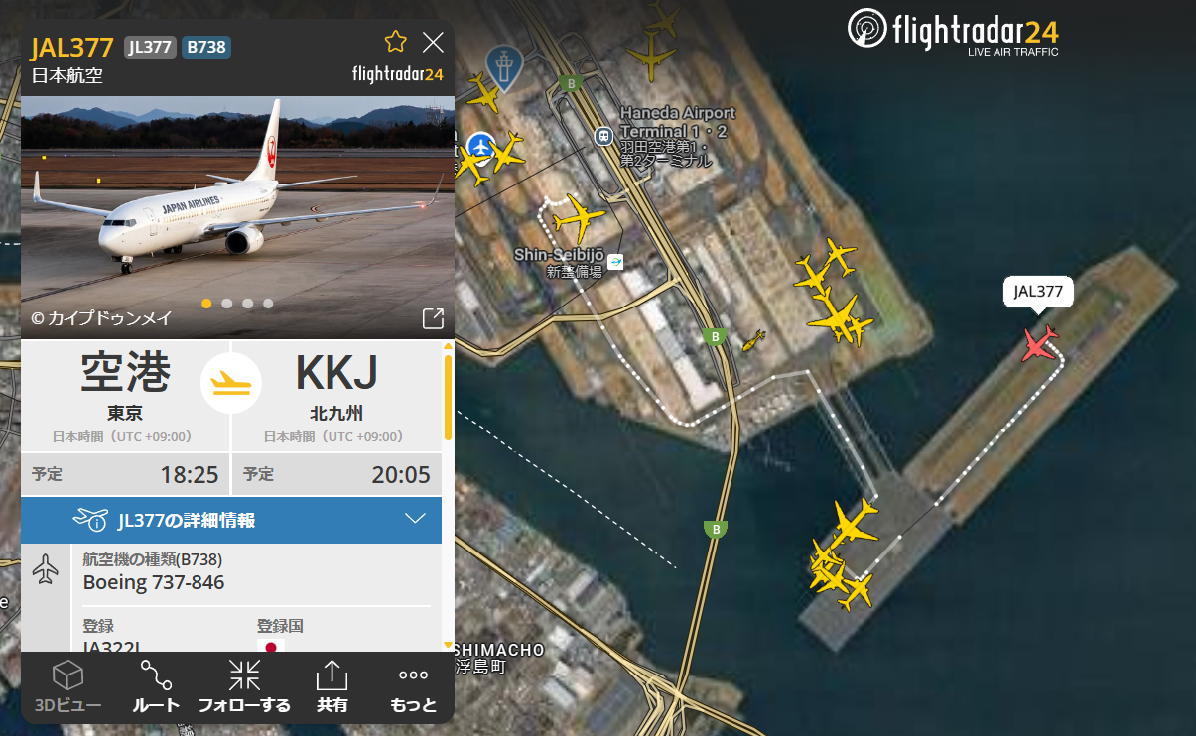
Task: Expand the JL377の詳細情報 section
Action: [231, 520]
